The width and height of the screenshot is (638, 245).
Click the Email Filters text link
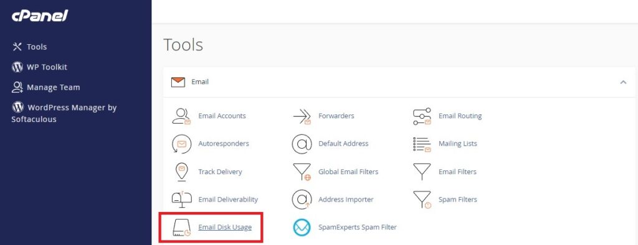pos(457,172)
